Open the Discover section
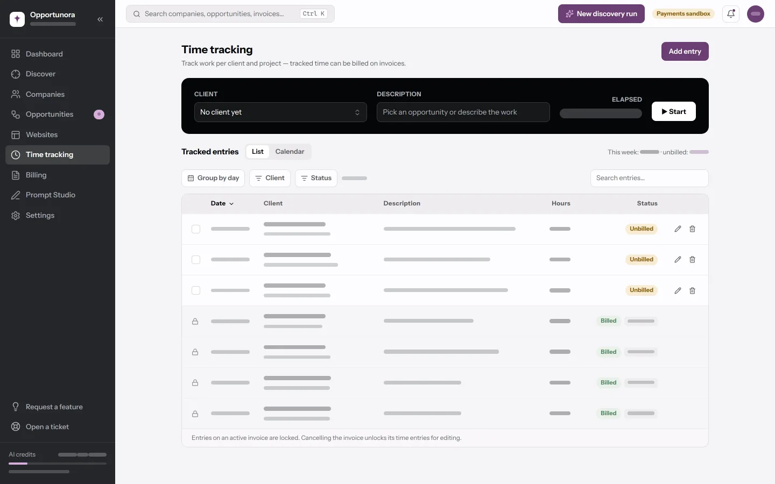 coord(58,74)
